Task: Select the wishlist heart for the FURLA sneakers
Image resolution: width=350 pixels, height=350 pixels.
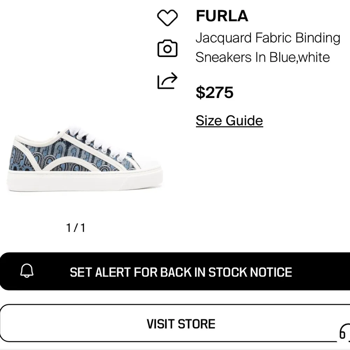Action: click(168, 17)
